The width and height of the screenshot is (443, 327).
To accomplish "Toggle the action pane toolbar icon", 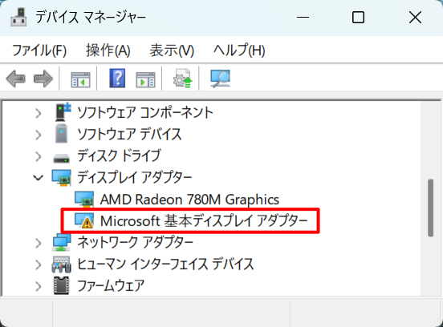I will point(145,80).
